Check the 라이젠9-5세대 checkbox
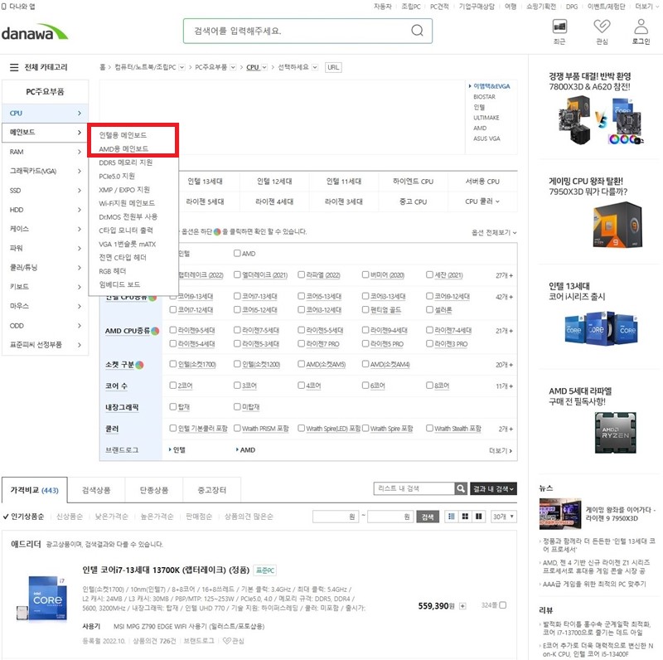Viewport: 663px width, 660px height. pyautogui.click(x=173, y=329)
